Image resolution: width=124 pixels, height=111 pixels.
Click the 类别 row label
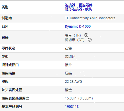coord(5,7)
